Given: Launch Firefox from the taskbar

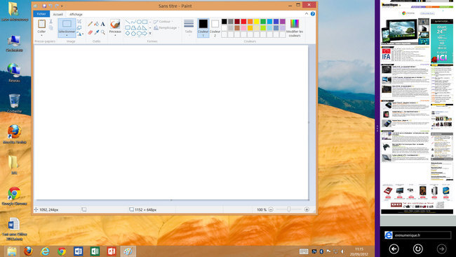Looking at the screenshot, I should pos(28,251).
